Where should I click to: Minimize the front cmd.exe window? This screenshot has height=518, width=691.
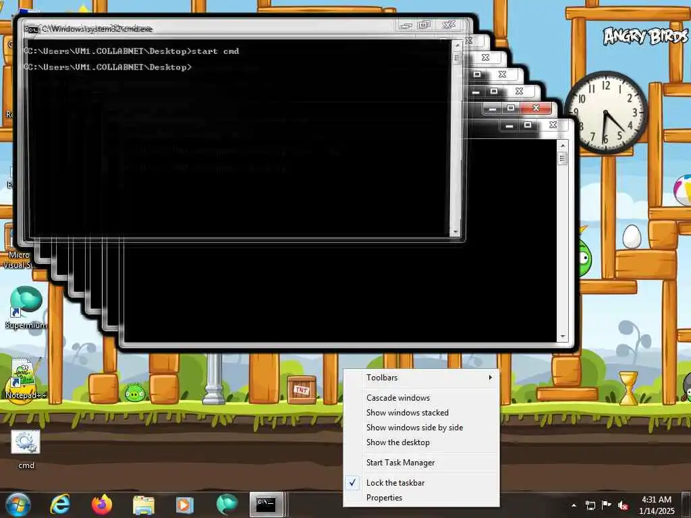click(406, 25)
